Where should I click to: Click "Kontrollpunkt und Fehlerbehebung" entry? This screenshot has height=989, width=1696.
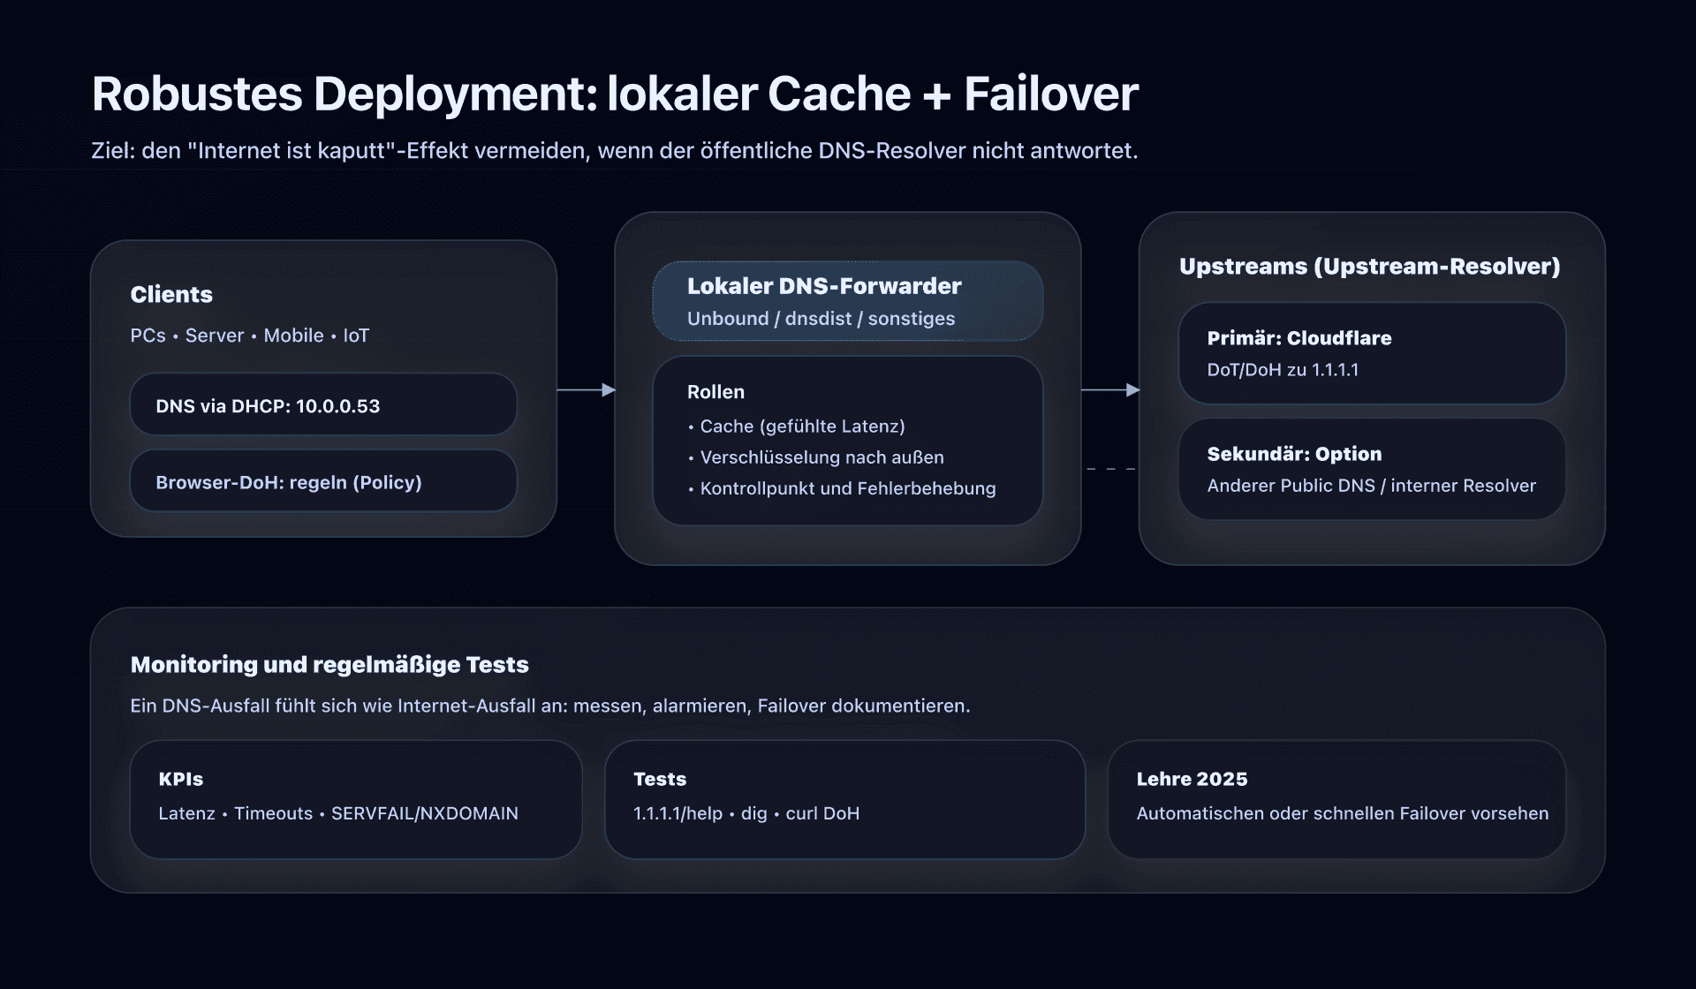(842, 488)
